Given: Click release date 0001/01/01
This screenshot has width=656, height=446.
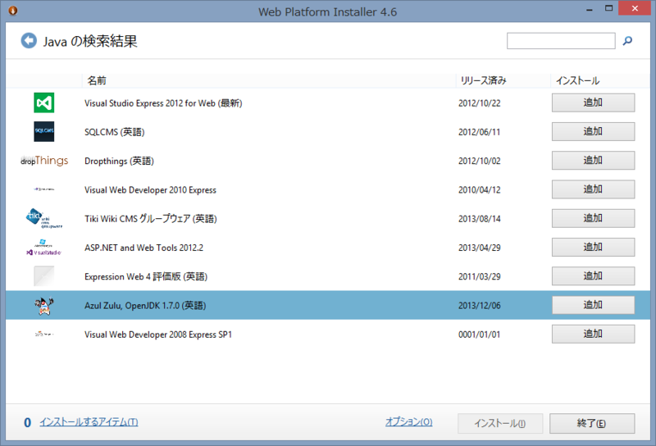Looking at the screenshot, I should click(x=480, y=334).
